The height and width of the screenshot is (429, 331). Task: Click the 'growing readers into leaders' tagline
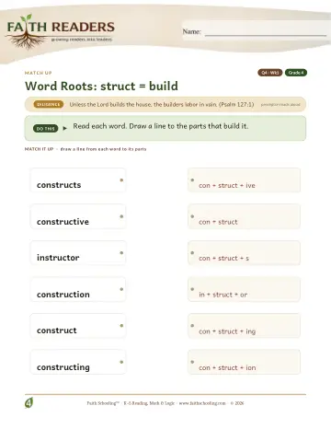[82, 40]
